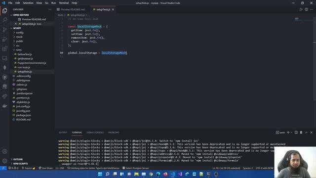Open the Terminal menu

coord(64,3)
